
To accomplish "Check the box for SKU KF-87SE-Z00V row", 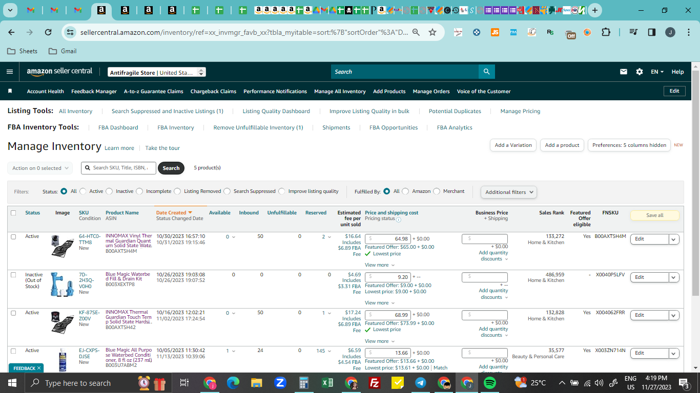I will point(13,313).
